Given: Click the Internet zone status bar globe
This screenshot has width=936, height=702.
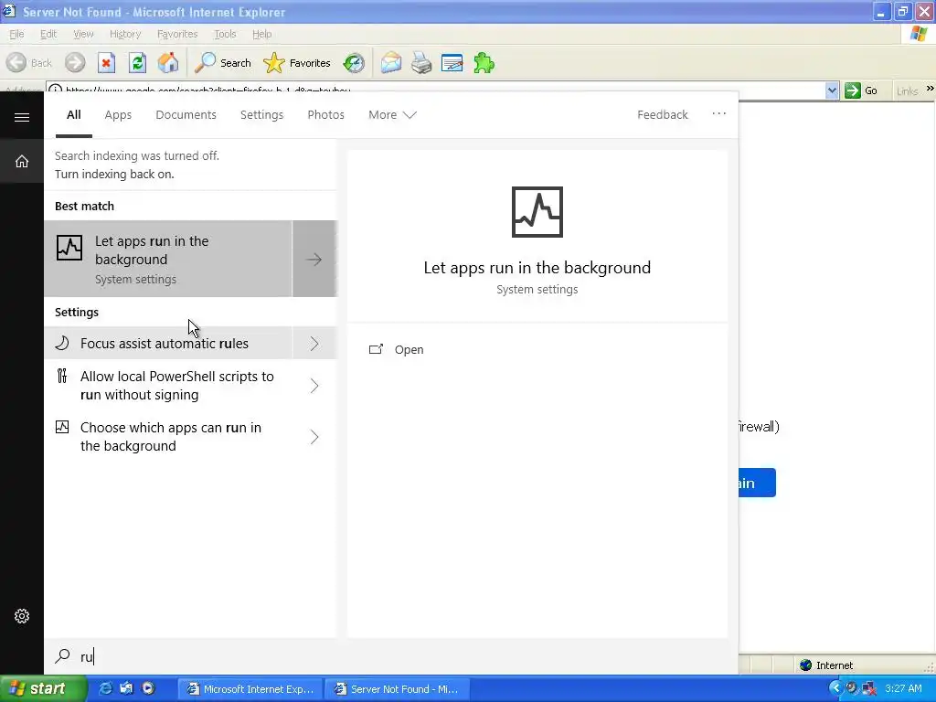Looking at the screenshot, I should 806,665.
